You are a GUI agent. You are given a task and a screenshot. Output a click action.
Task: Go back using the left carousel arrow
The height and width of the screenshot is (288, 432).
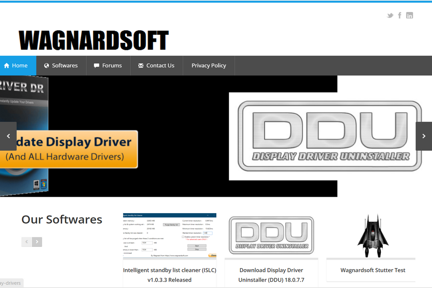8,136
